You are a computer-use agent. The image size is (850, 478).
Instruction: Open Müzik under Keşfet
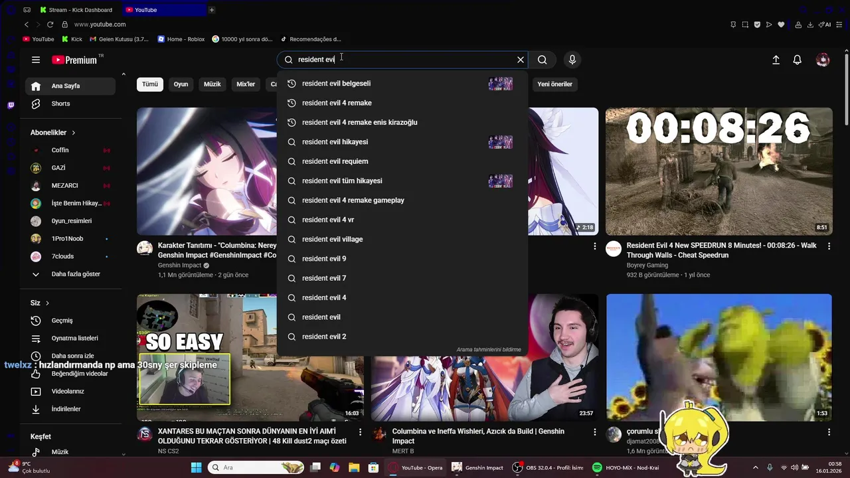pyautogui.click(x=70, y=452)
